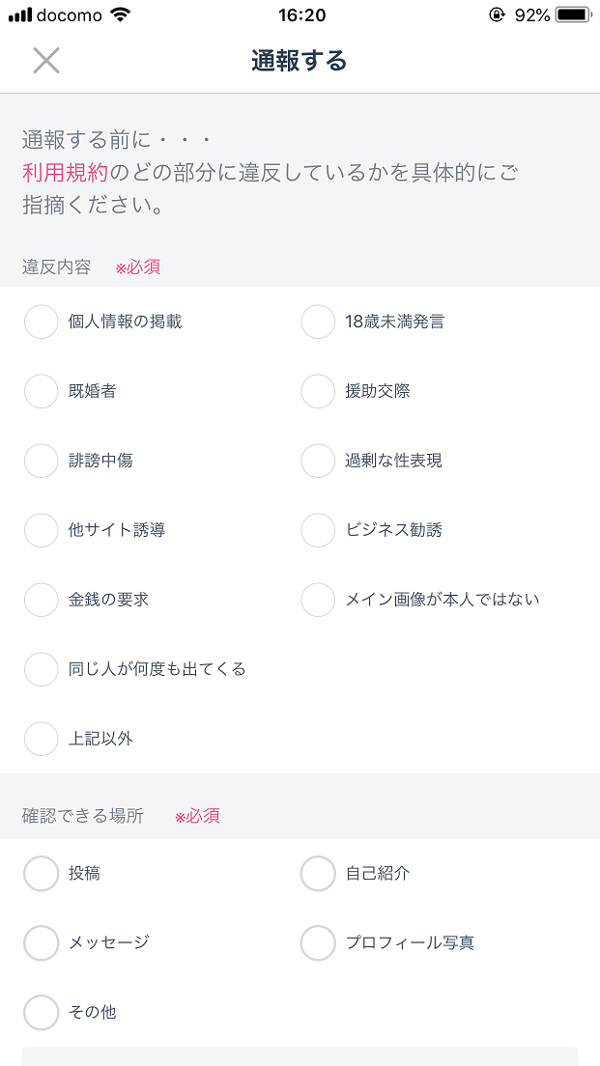Pick メイン画像が本人ではない reason

(318, 600)
